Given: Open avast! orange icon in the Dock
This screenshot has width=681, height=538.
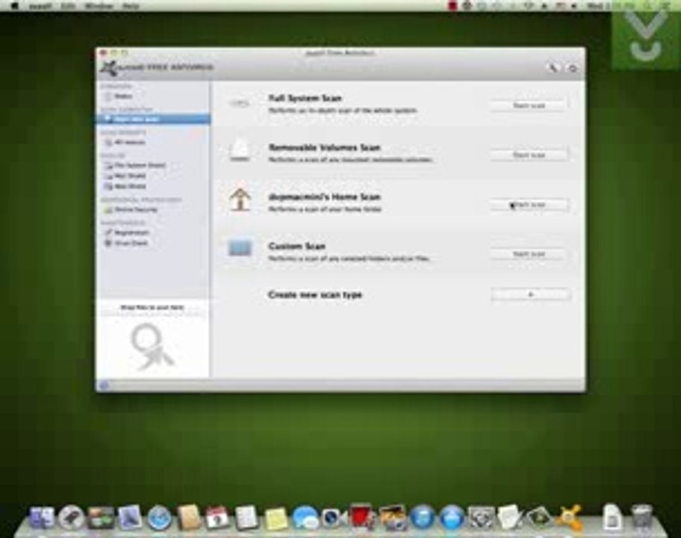Looking at the screenshot, I should point(570,517).
